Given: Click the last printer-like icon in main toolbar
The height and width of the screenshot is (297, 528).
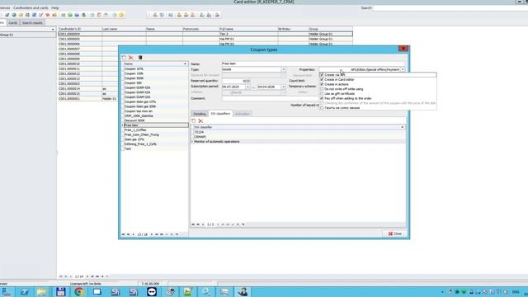Looking at the screenshot, I should coord(217,15).
